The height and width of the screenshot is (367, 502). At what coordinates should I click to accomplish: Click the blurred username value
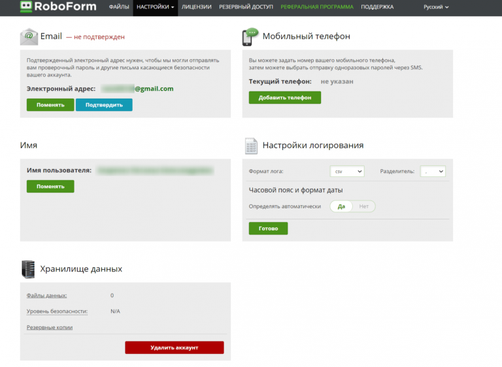156,170
